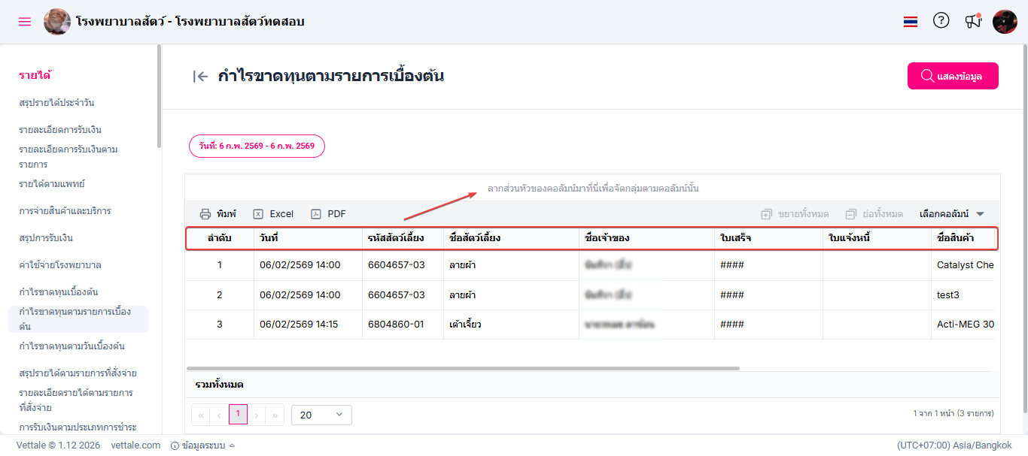Open the hamburger navigation menu

[x=25, y=22]
